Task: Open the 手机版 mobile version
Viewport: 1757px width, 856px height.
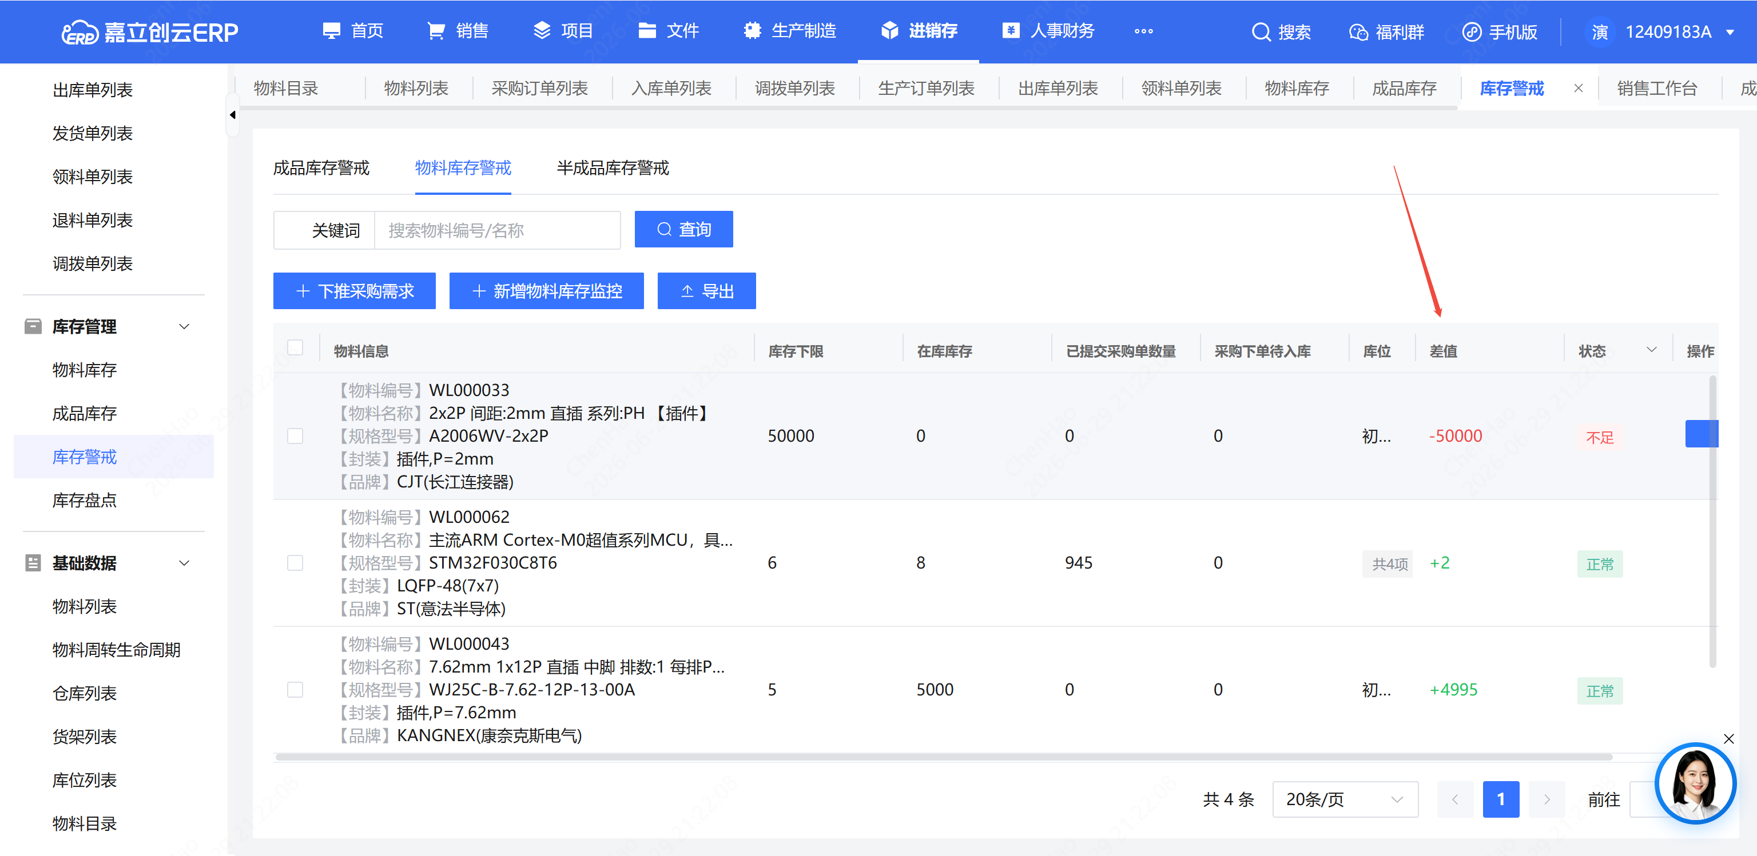Action: pos(1500,32)
